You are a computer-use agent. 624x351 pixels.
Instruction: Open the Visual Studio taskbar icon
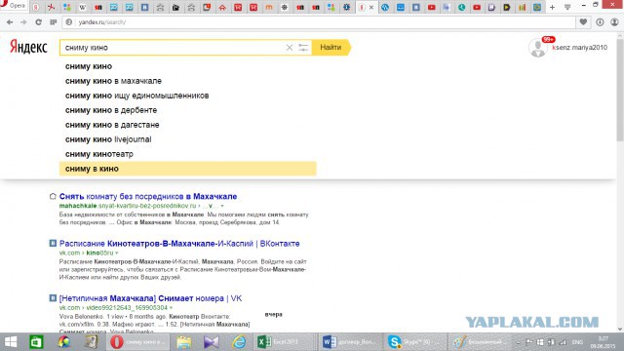[212, 342]
